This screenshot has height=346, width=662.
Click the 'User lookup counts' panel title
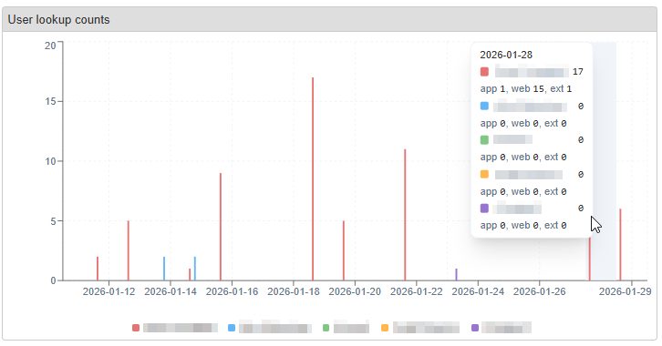58,20
